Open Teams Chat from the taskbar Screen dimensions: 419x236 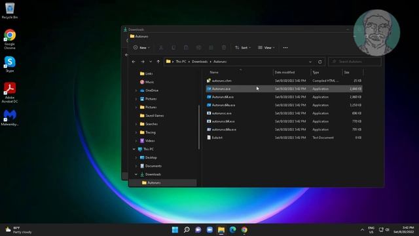click(198, 229)
